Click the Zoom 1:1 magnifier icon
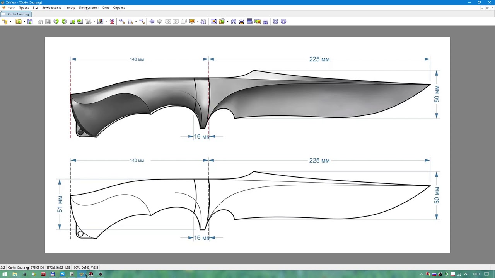 (x=130, y=22)
